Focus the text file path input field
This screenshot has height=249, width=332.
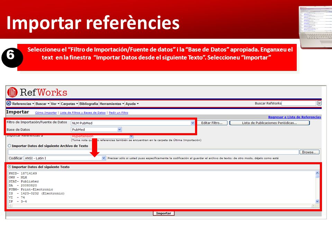[153, 152]
